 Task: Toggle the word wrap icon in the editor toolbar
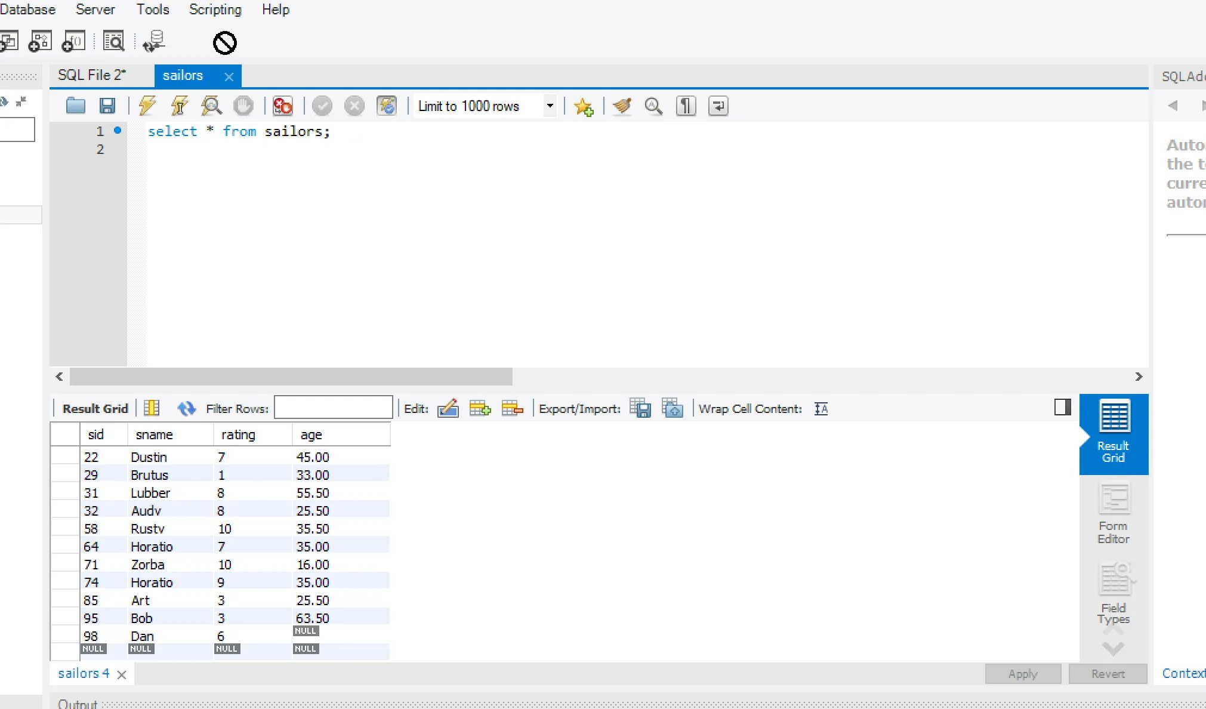718,106
